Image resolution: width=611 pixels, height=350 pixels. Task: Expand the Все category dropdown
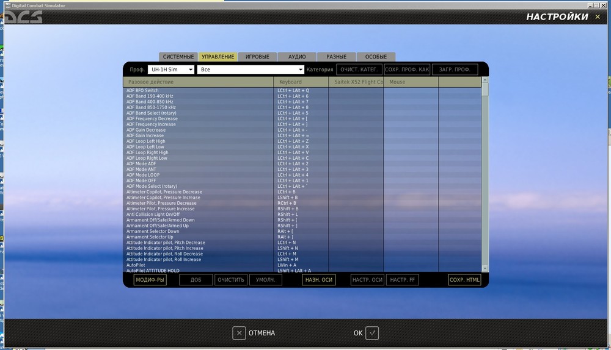coord(251,70)
